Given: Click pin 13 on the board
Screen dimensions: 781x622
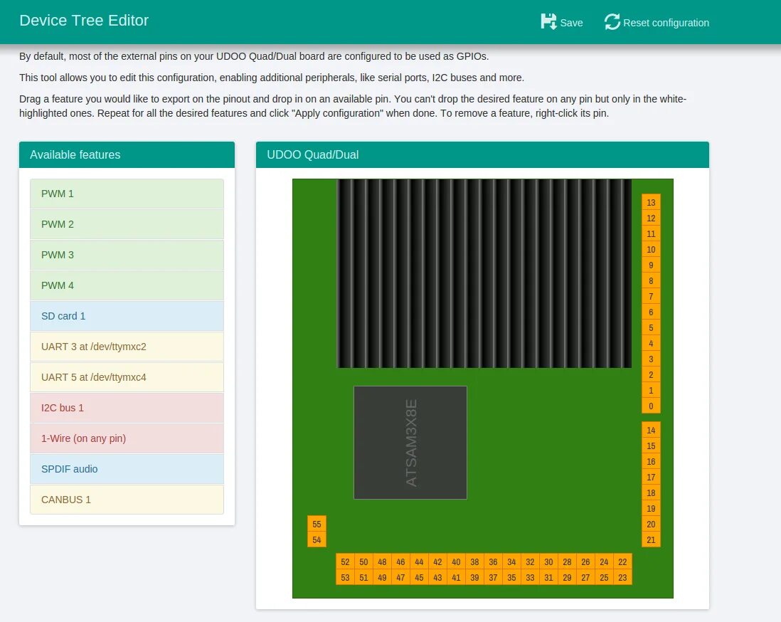Looking at the screenshot, I should click(x=651, y=202).
